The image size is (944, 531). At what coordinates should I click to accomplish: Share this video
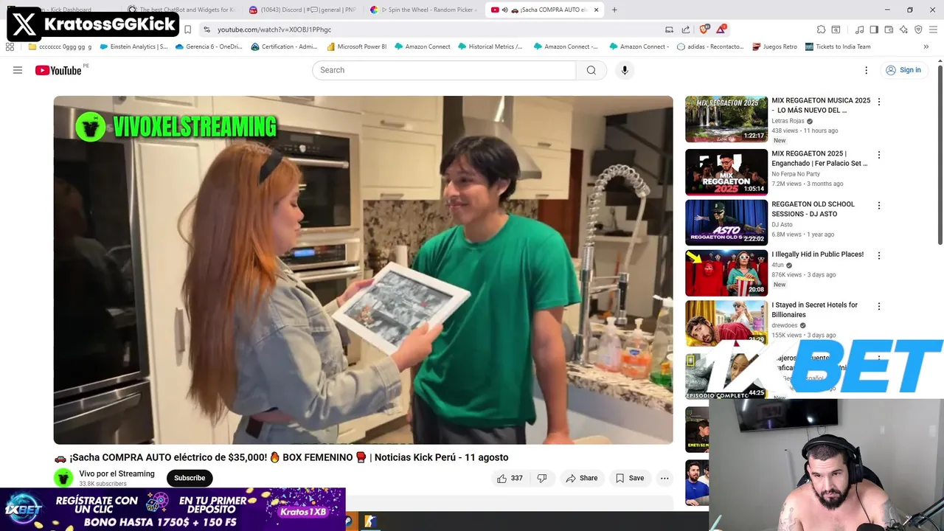[x=582, y=478]
